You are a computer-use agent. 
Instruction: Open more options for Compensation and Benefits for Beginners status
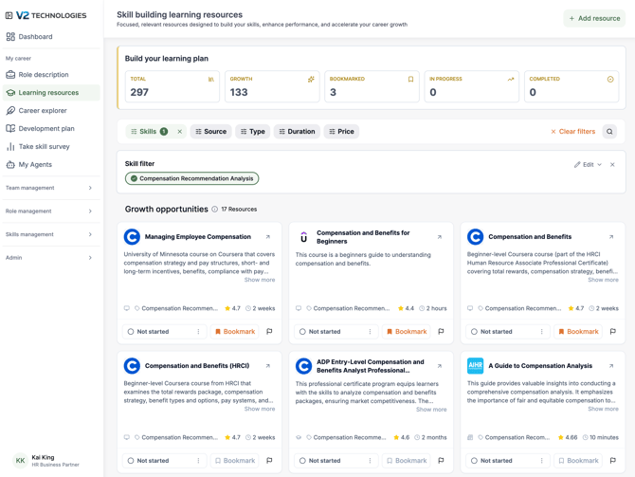point(371,332)
